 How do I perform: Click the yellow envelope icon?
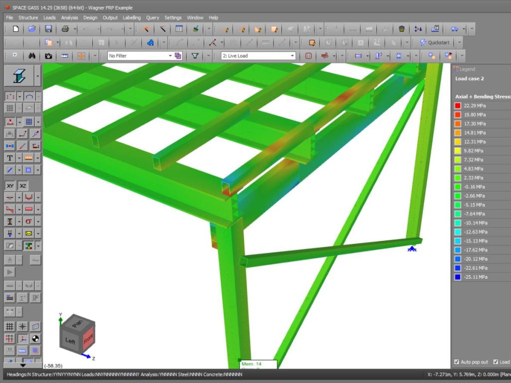[28, 233]
